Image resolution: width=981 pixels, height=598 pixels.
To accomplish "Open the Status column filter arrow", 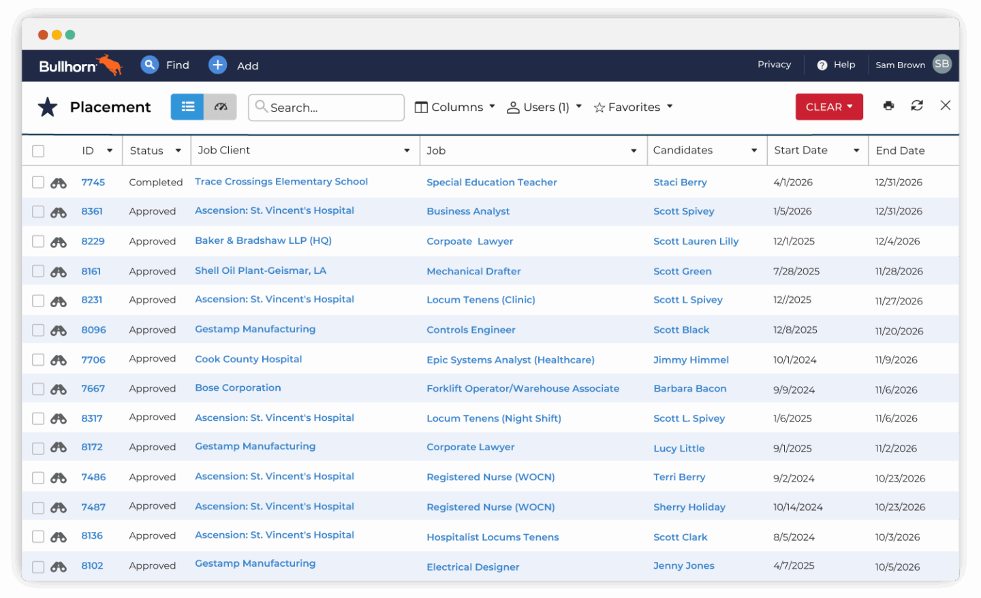I will (178, 151).
